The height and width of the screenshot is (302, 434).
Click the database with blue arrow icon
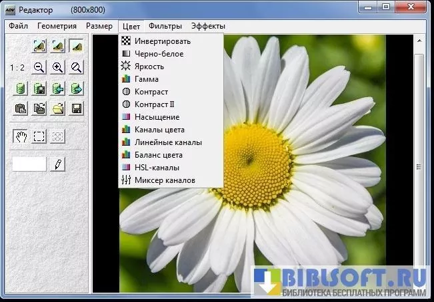coord(58,88)
